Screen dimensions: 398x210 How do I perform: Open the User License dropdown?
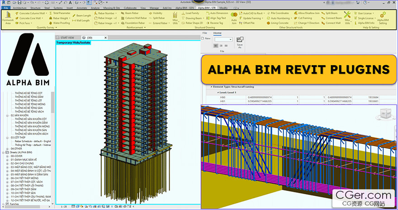364,13
